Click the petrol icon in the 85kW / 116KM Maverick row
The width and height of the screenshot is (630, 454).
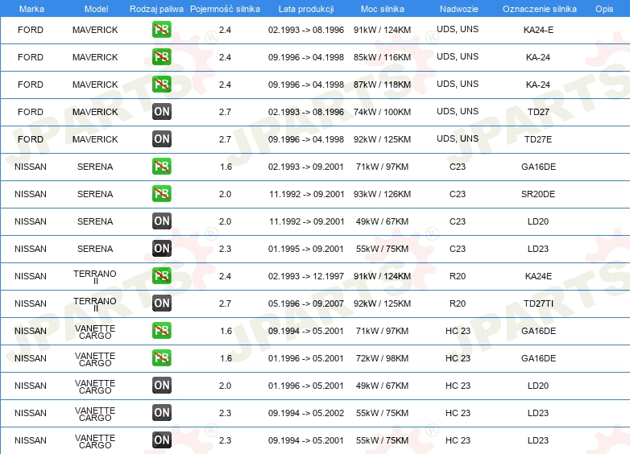(161, 57)
